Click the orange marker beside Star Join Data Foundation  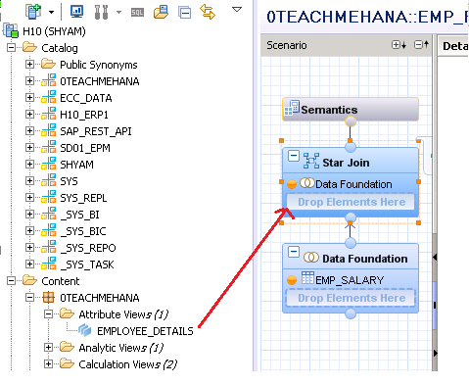point(292,184)
